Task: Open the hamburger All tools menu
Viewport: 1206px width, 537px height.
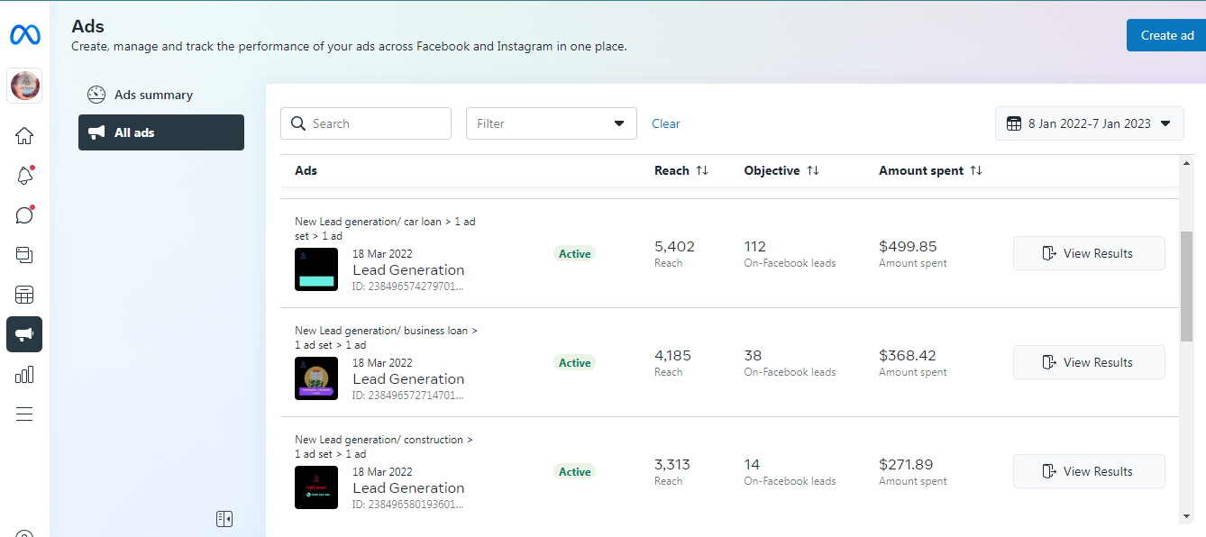Action: click(x=24, y=414)
